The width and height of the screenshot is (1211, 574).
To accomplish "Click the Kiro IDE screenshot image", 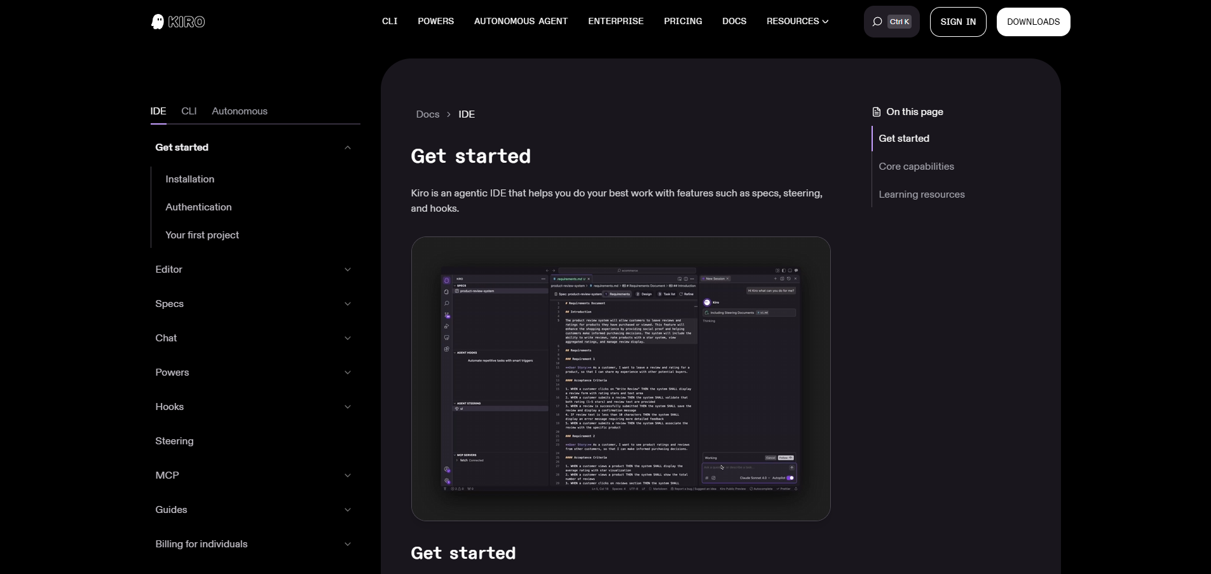I will [620, 379].
